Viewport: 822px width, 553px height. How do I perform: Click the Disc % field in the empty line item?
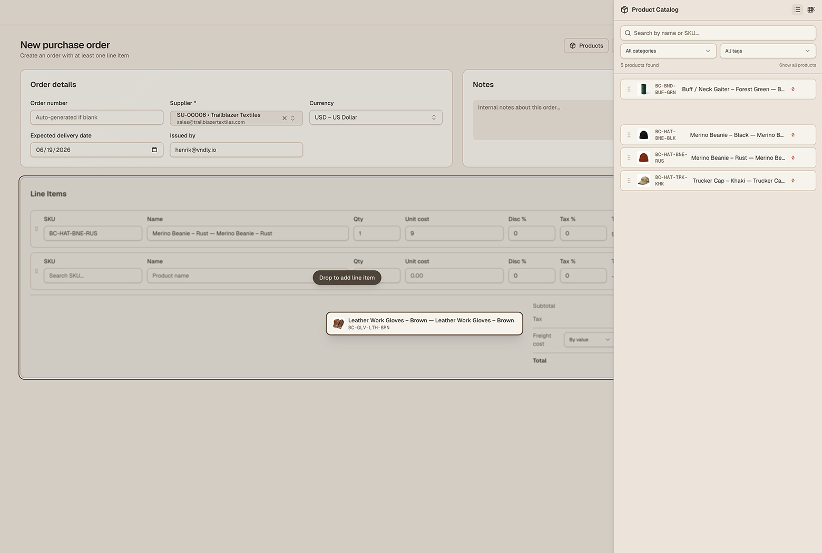[532, 275]
